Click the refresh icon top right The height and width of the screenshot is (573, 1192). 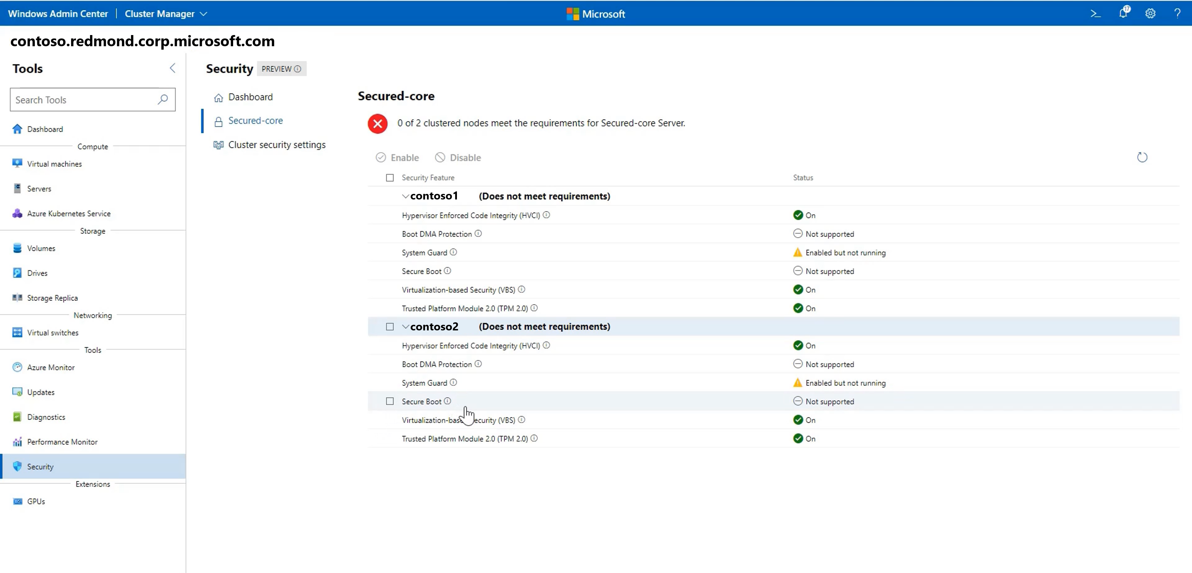[x=1143, y=157]
